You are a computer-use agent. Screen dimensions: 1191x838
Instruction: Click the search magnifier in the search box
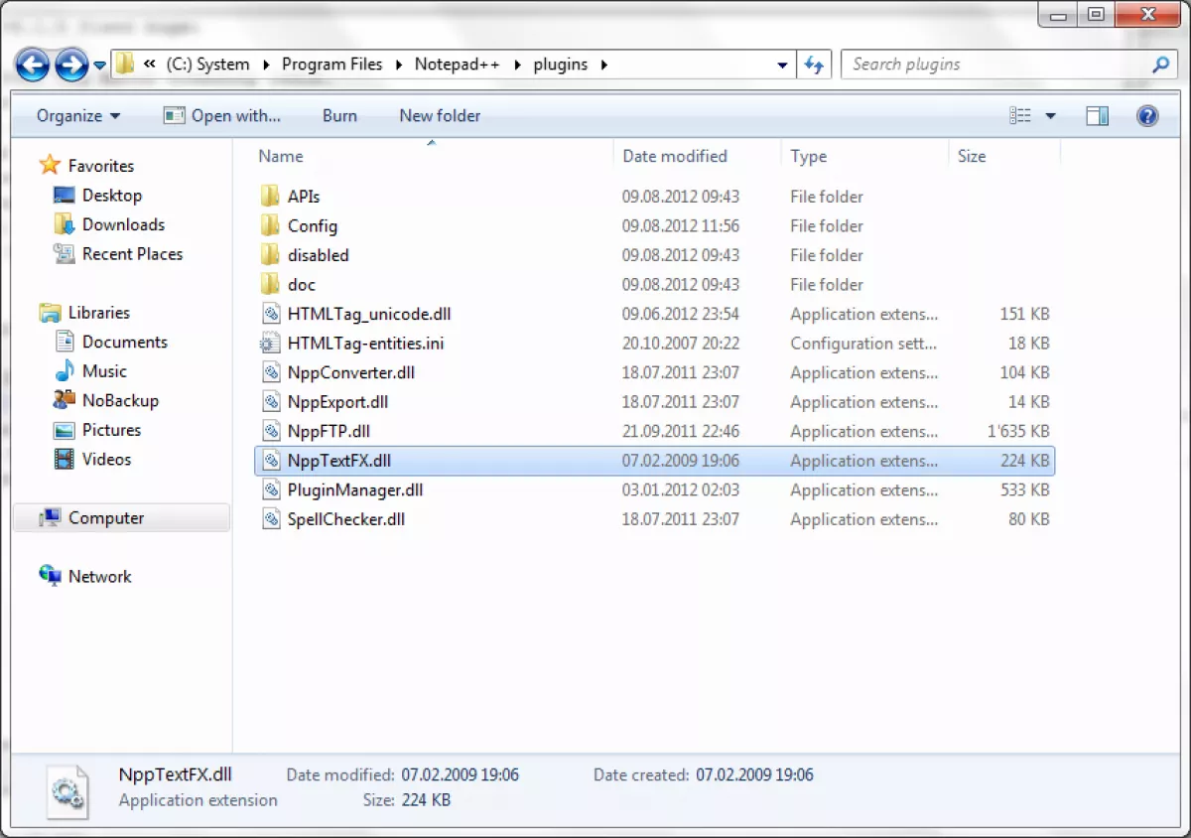[1160, 64]
